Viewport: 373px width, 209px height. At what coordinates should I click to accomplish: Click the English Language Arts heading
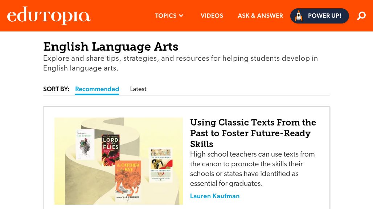pyautogui.click(x=111, y=47)
